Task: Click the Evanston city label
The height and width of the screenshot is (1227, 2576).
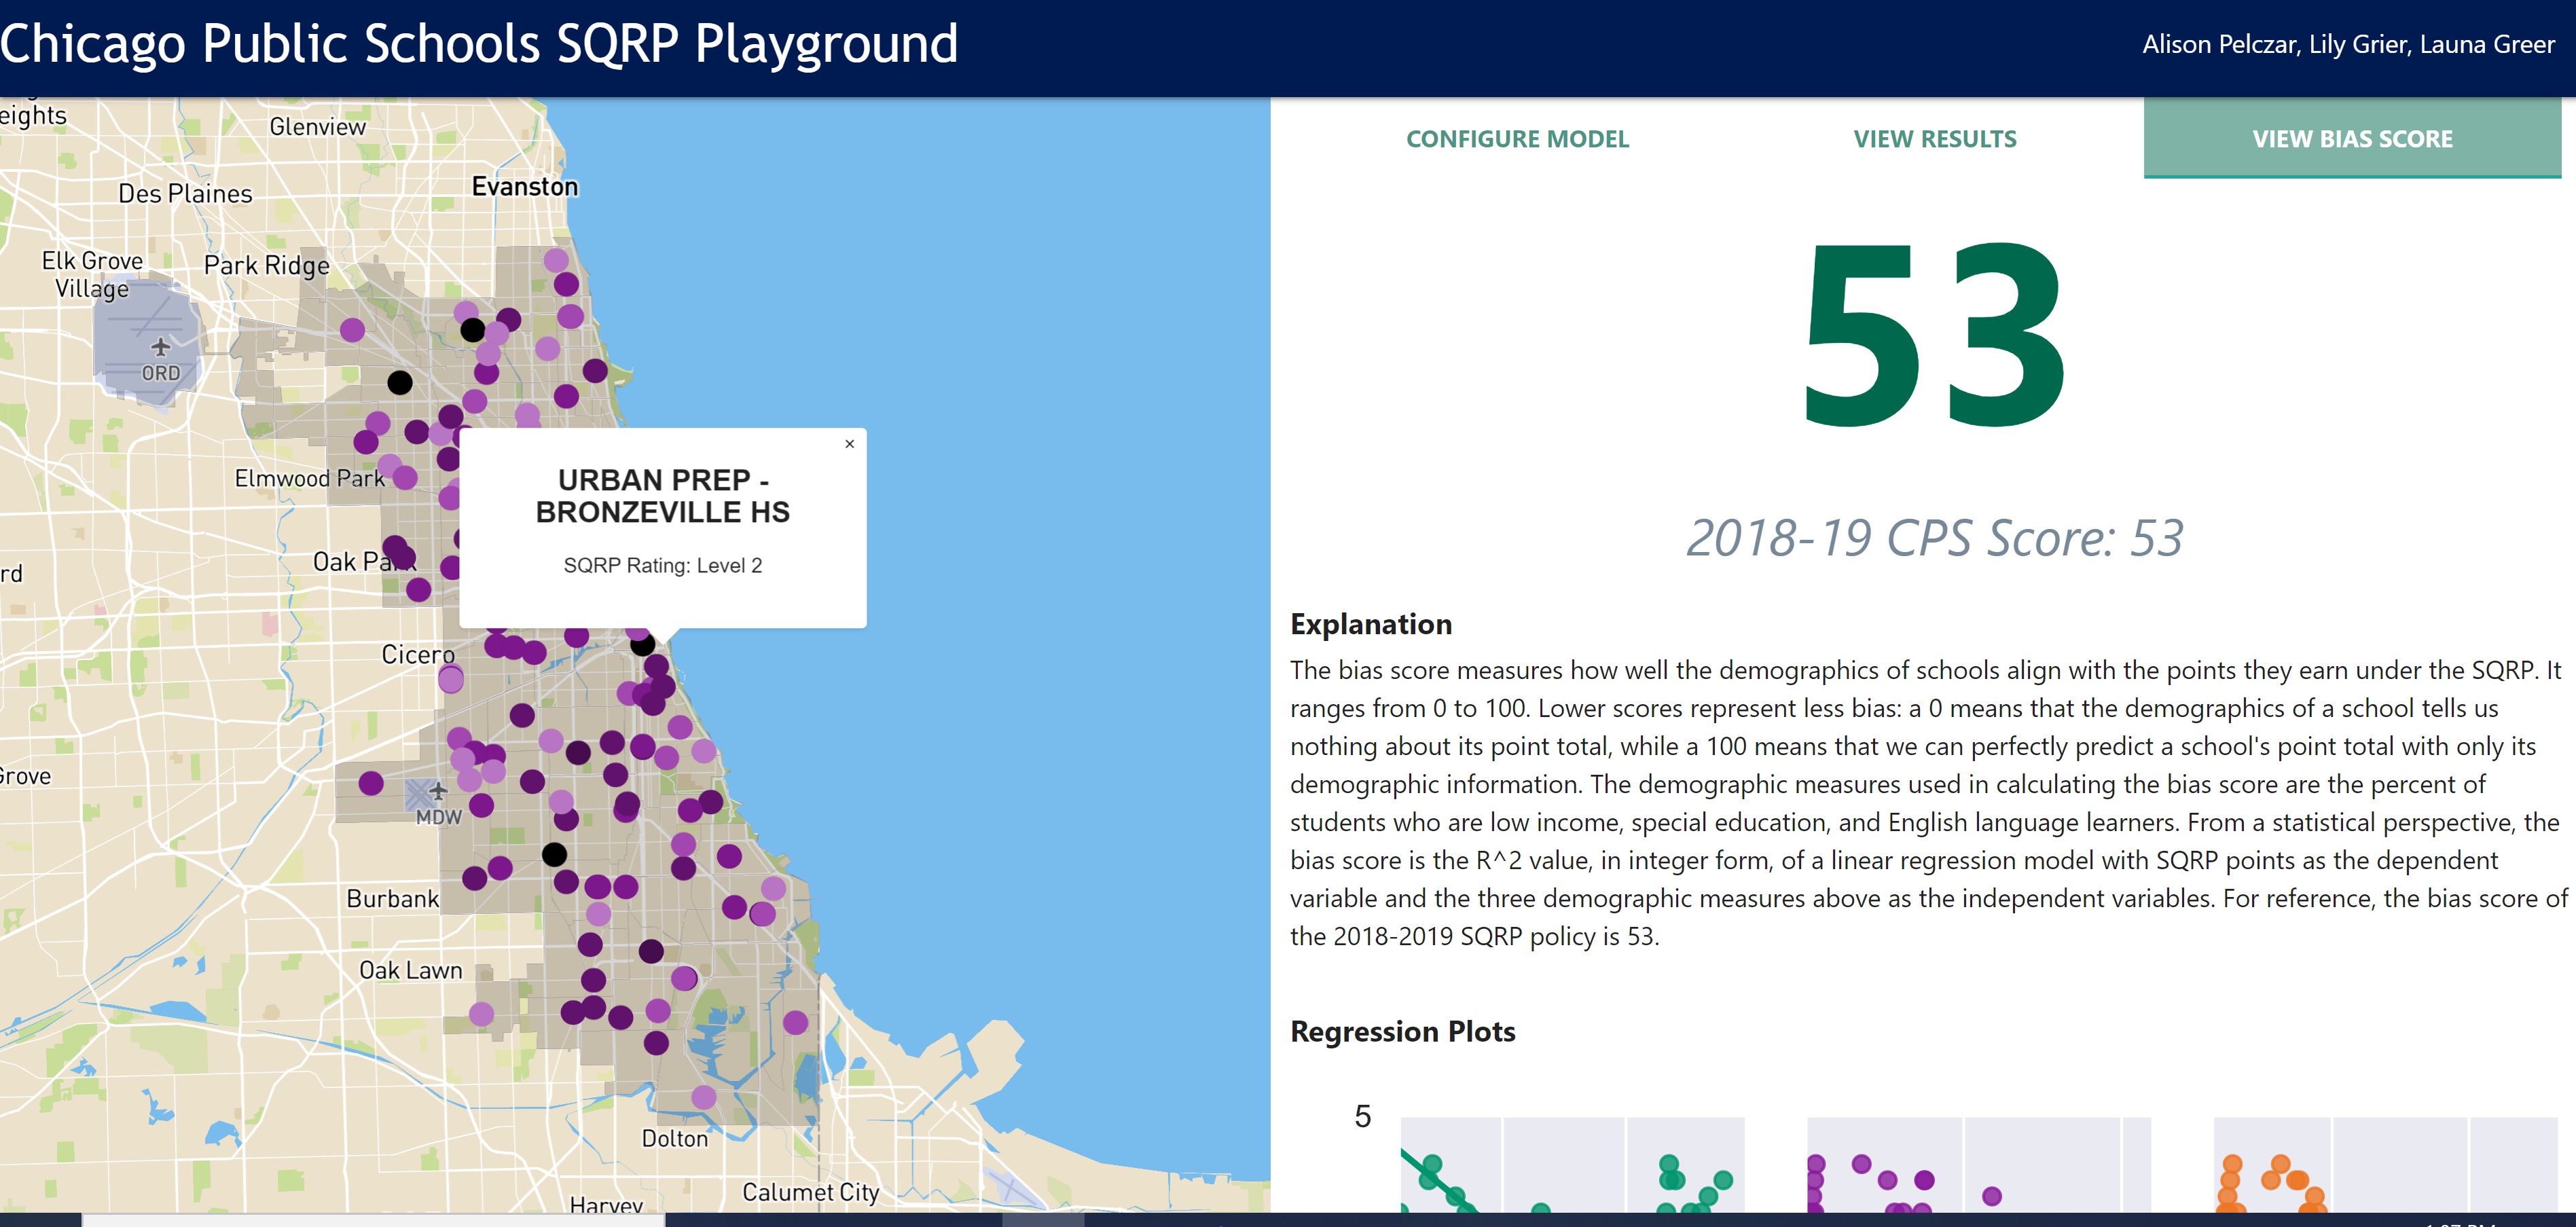Action: [525, 187]
